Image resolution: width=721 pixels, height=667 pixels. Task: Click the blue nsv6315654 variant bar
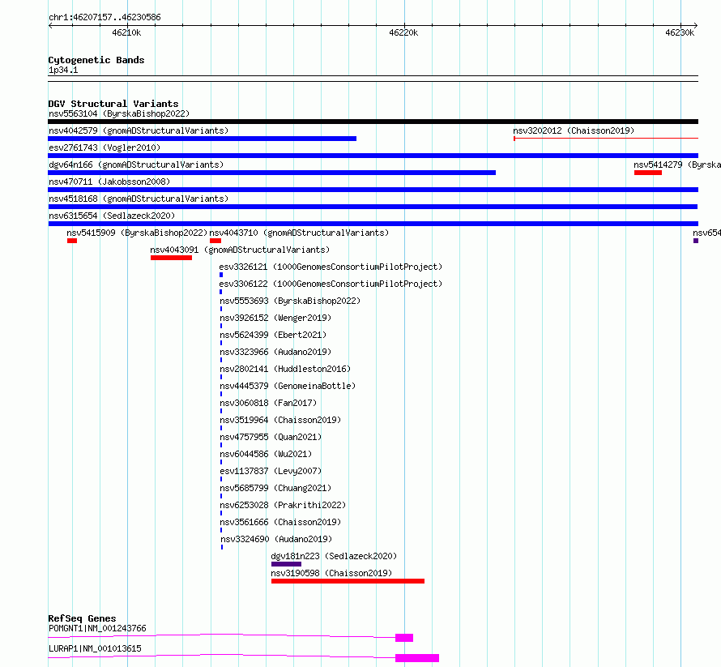coord(373,224)
